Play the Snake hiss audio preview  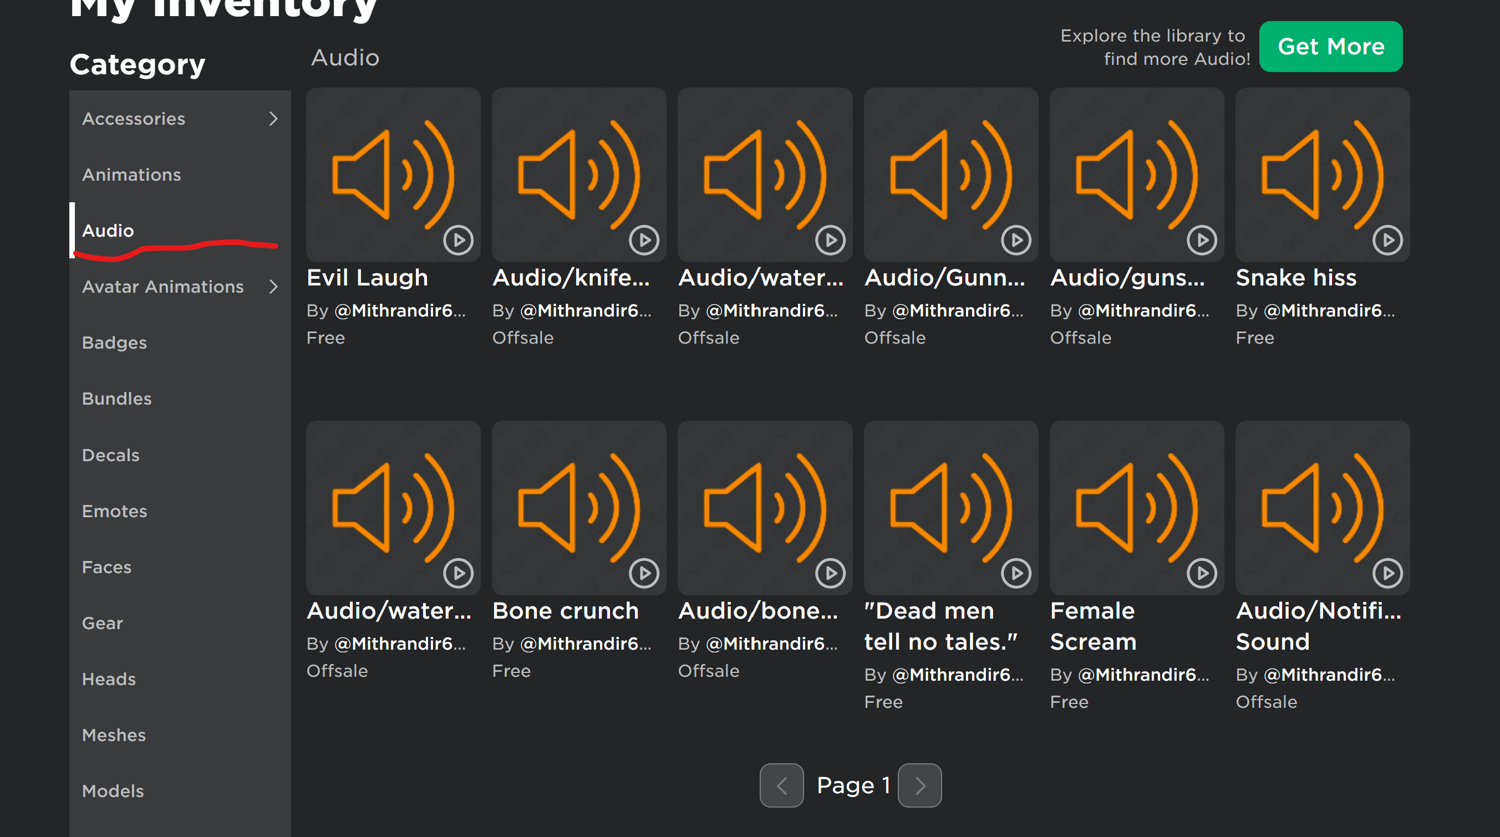1387,240
